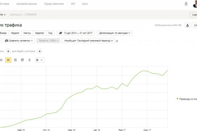Click the plus button after 'для людей, у которых'
197x131 pixels.
39,51
